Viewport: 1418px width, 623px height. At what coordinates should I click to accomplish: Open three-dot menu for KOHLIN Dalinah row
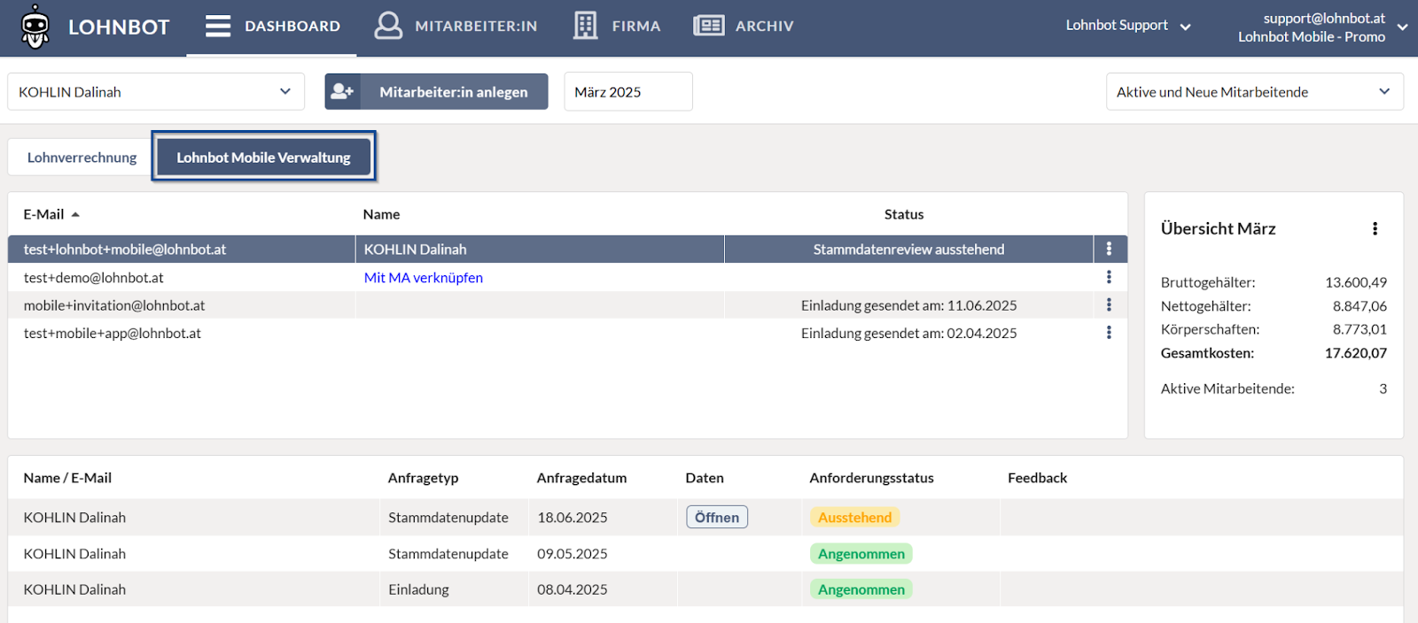pyautogui.click(x=1109, y=250)
